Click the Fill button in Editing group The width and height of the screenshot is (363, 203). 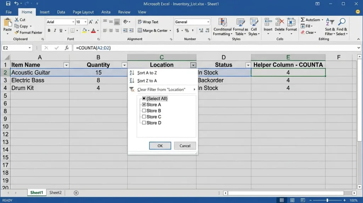tap(306, 26)
